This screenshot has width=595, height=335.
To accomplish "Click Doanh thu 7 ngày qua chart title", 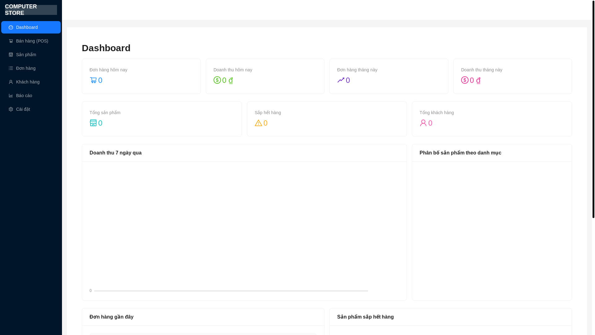I will [116, 153].
